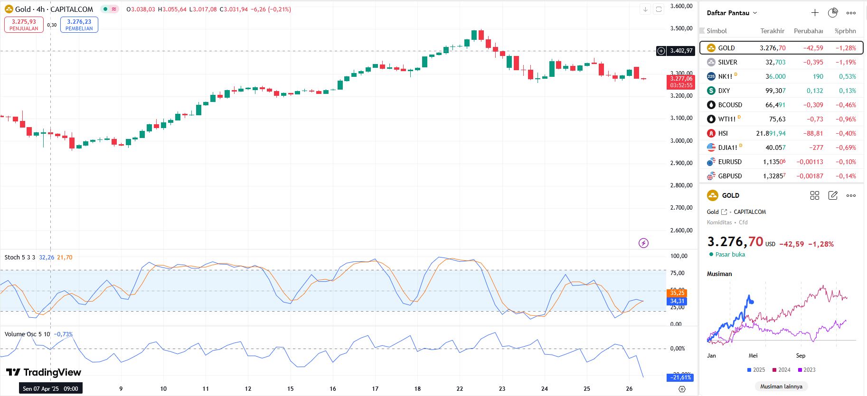Click the lightning bolt icon on chart
867x396 pixels.
tap(643, 243)
